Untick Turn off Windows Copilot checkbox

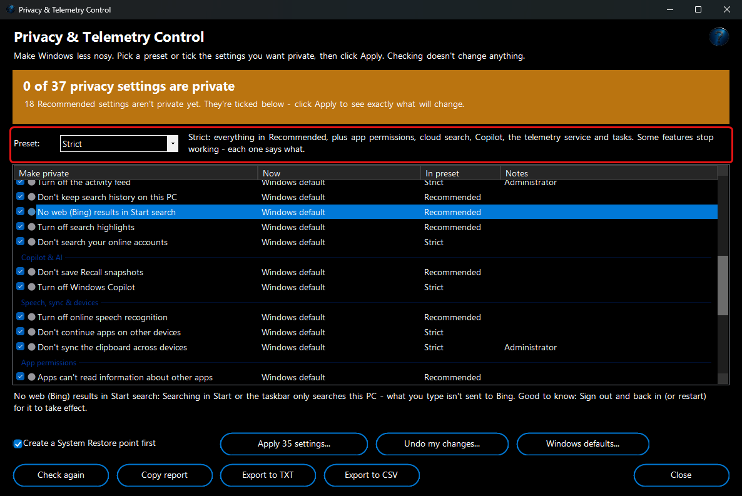21,286
